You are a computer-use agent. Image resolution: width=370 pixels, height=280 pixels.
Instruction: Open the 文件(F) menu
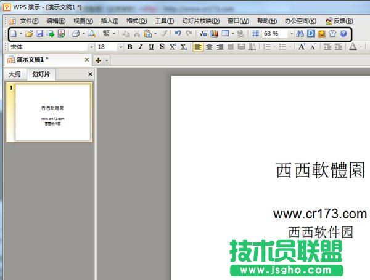click(29, 21)
